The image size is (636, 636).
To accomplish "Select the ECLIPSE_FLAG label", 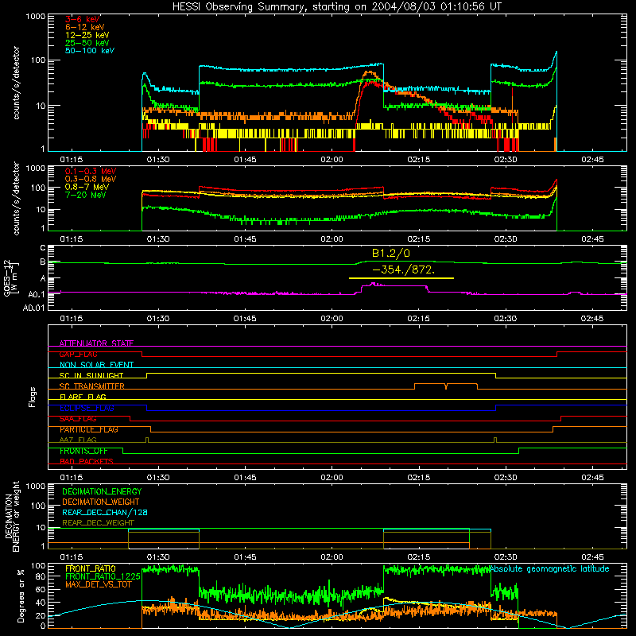I will tap(87, 408).
